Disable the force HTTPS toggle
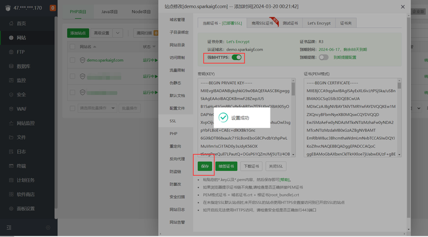Viewport: 428px width, 237px height. click(237, 57)
